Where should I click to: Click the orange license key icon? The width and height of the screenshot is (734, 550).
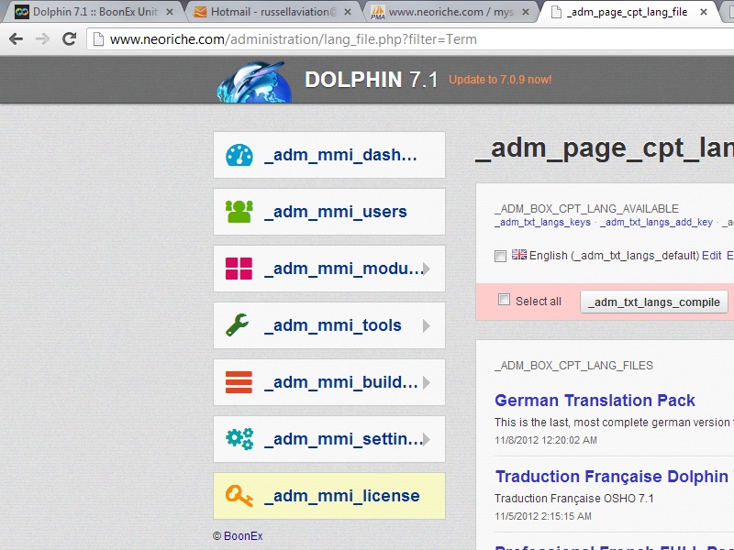[x=239, y=496]
